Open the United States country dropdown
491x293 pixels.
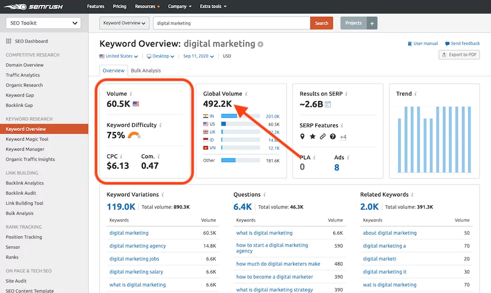[x=119, y=56]
